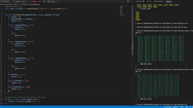This screenshot has width=193, height=108.
Task: Click the problems count badge
Action: click(144, 1)
